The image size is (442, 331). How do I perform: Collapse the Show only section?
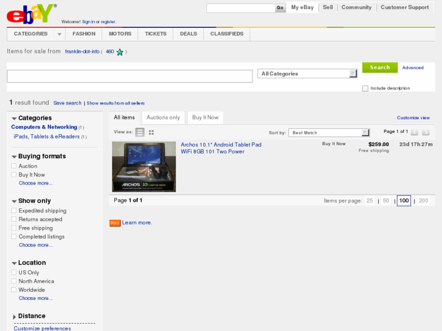coord(14,201)
